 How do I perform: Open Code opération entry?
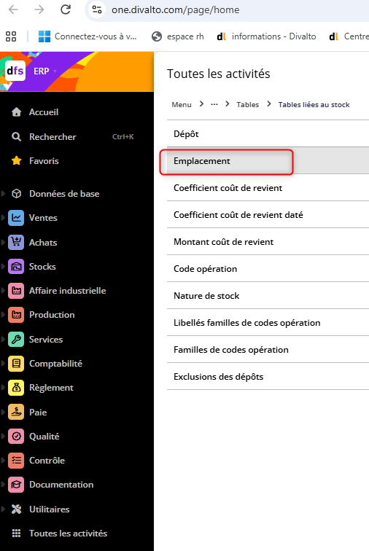(x=268, y=269)
